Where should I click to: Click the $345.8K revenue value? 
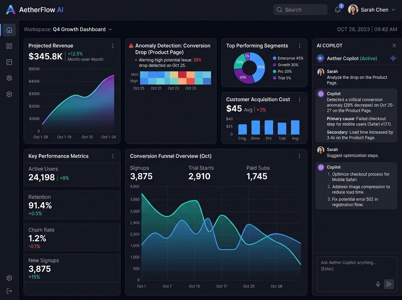click(46, 56)
